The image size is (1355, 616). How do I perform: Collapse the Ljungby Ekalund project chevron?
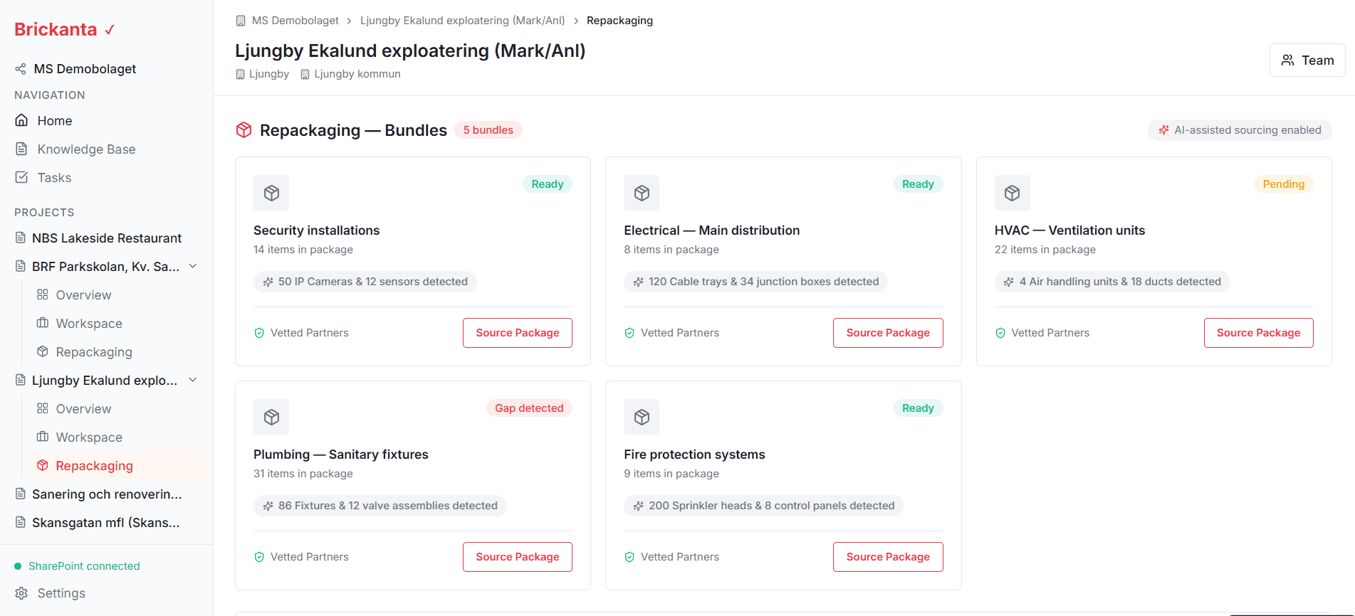[193, 380]
